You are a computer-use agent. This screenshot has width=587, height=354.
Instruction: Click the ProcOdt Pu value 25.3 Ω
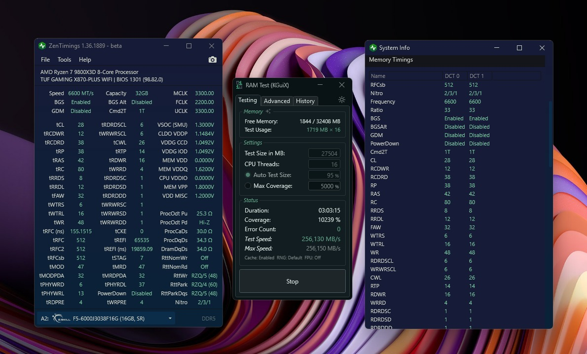204,213
